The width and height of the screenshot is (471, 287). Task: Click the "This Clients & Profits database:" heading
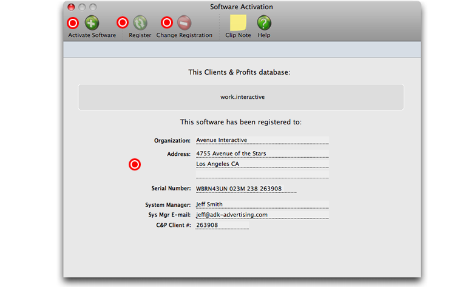239,72
